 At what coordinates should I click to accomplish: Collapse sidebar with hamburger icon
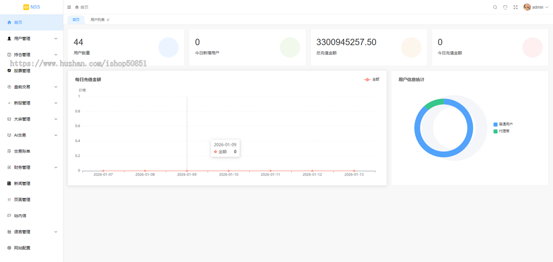point(69,7)
